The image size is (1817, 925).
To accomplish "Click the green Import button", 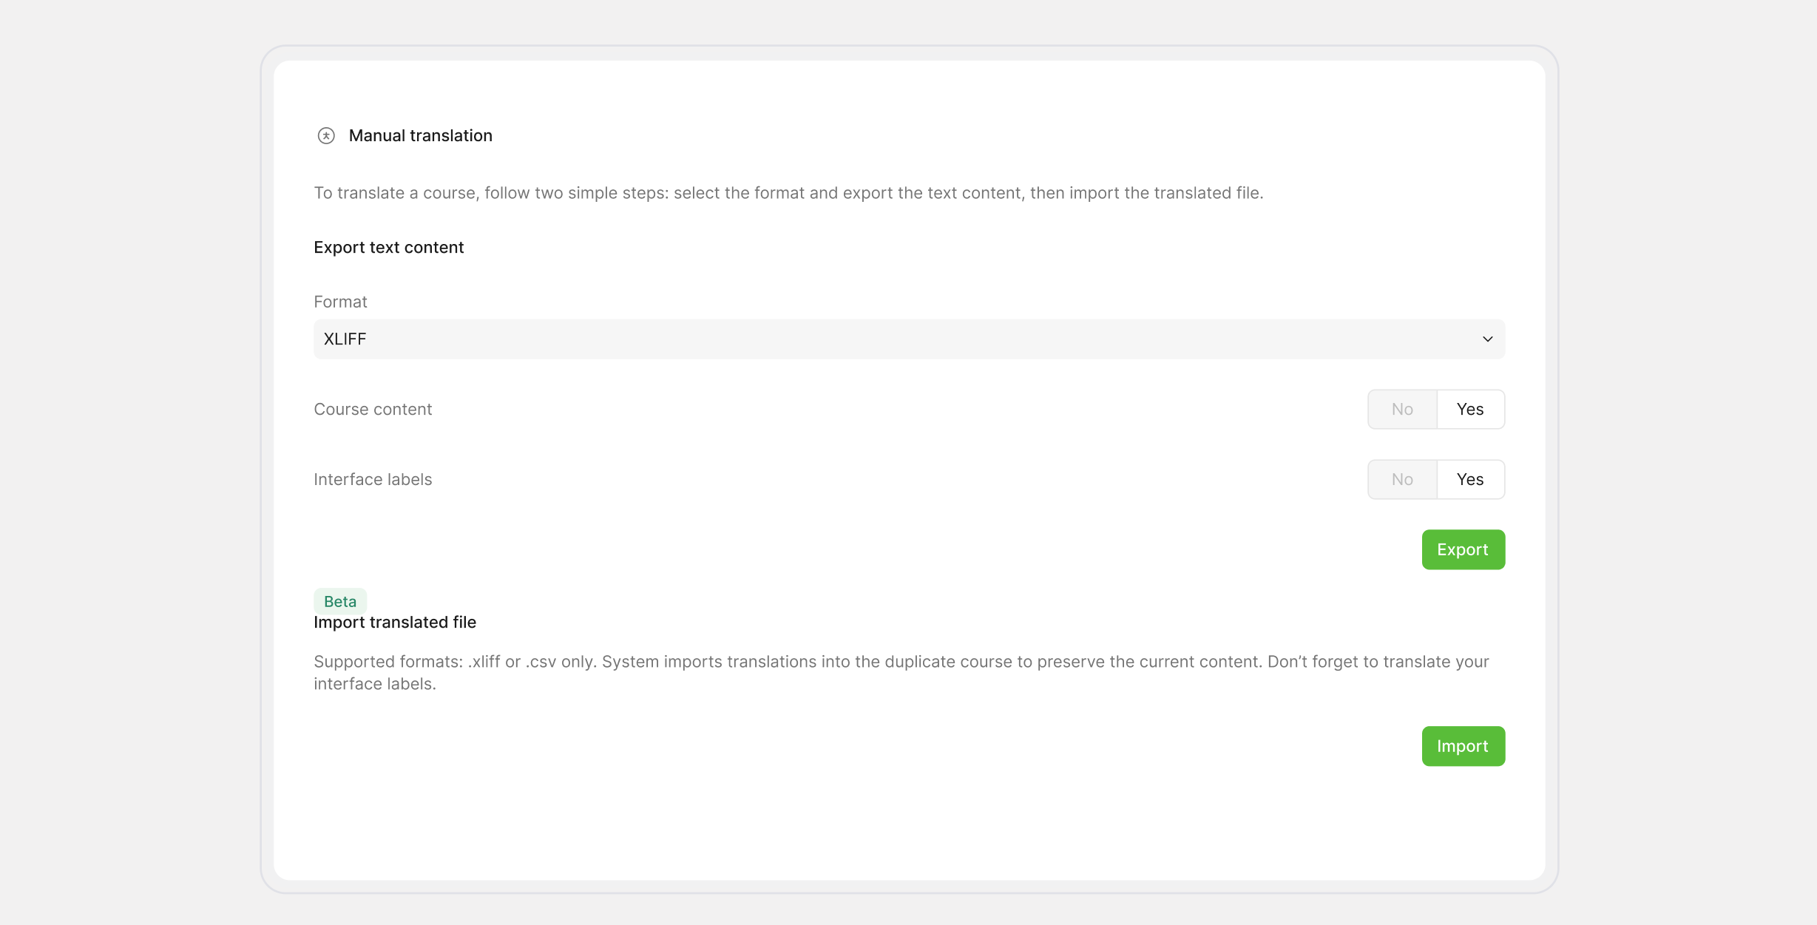I will (x=1463, y=746).
